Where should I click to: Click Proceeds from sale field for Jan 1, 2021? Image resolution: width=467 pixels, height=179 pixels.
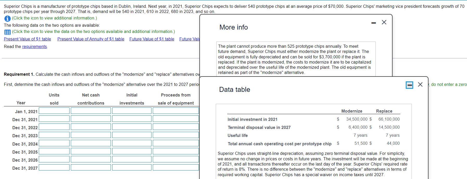pyautogui.click(x=176, y=111)
